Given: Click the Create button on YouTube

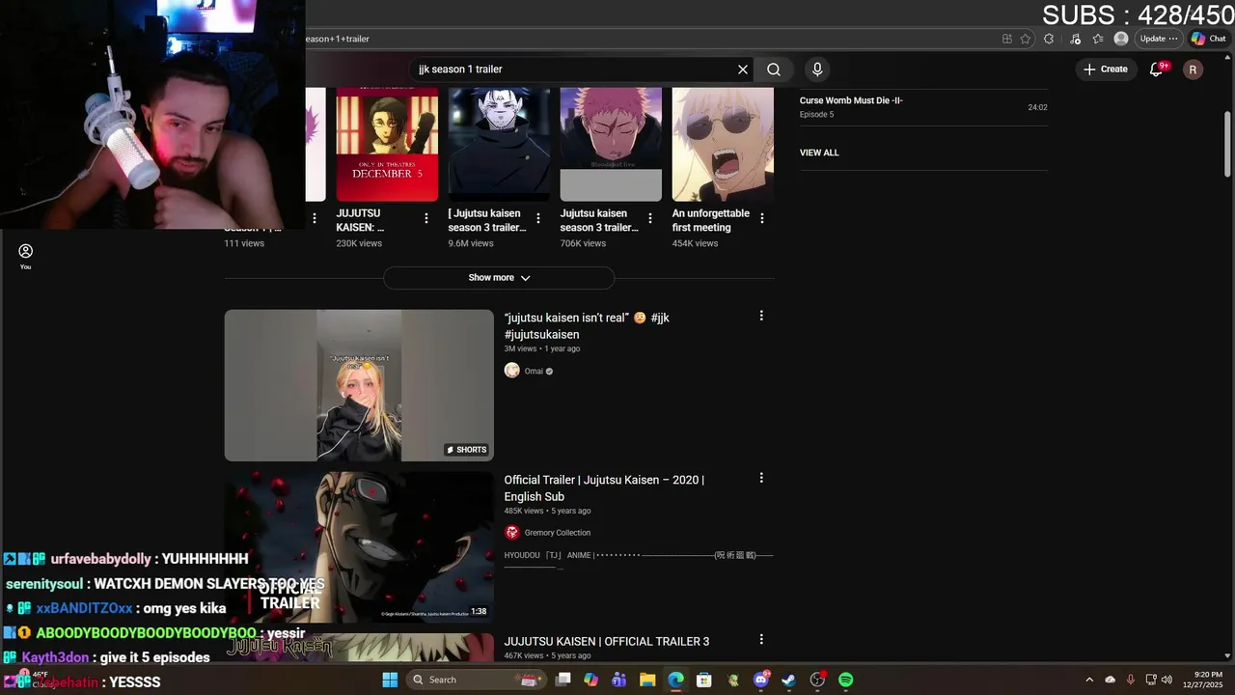Looking at the screenshot, I should (x=1106, y=69).
